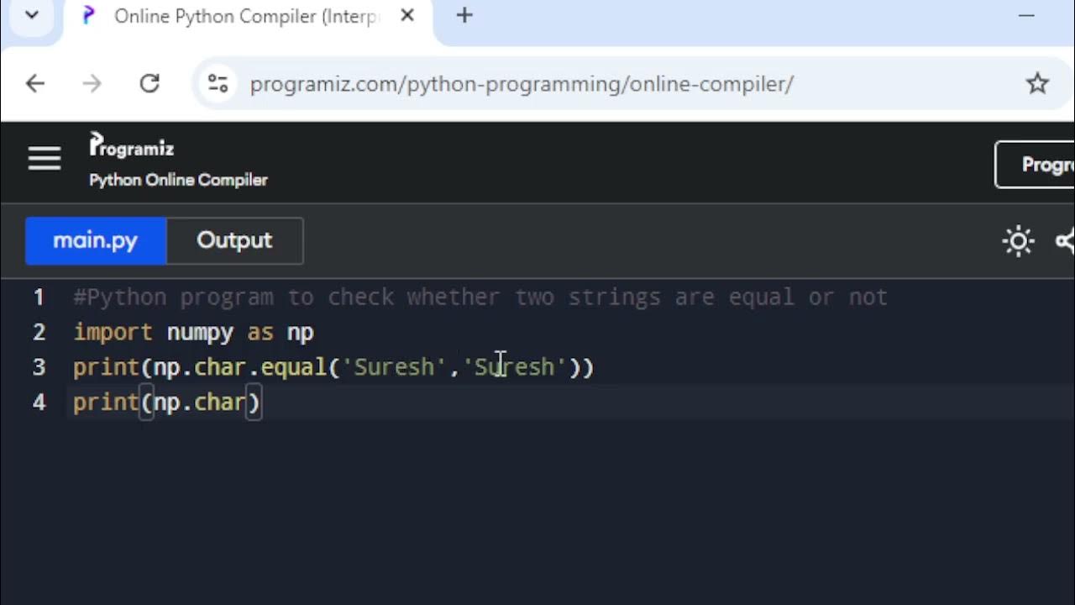This screenshot has height=605, width=1075.
Task: Select the main.py tab
Action: point(96,240)
